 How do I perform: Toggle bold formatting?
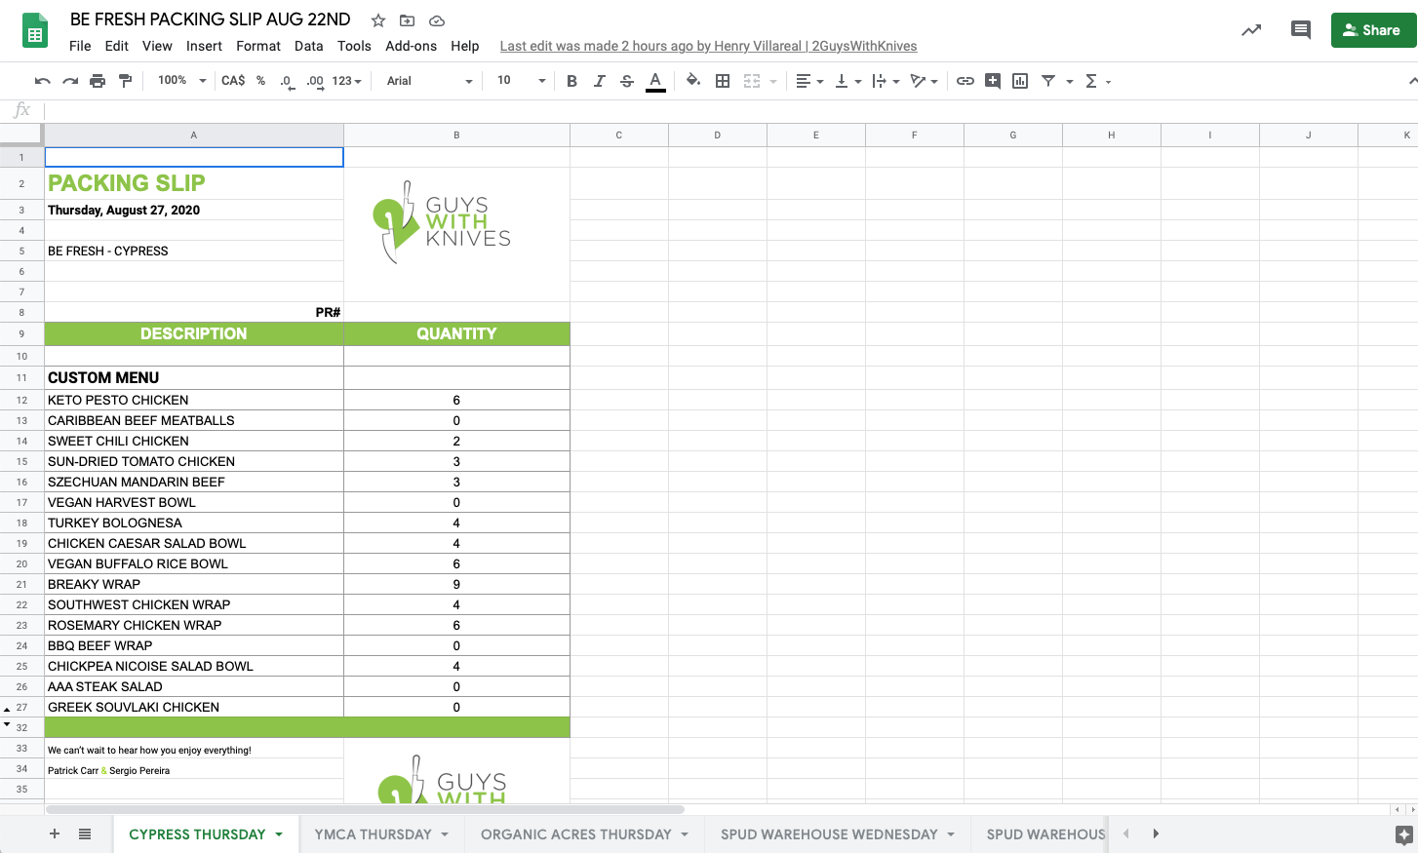click(x=571, y=81)
